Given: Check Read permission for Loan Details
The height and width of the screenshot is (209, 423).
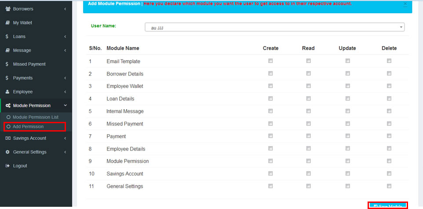Looking at the screenshot, I should tap(308, 99).
